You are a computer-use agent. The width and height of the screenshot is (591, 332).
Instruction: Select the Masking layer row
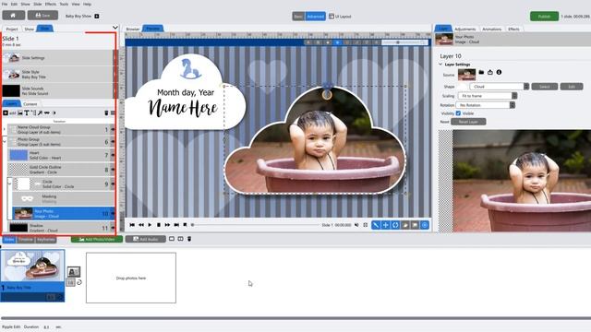click(x=63, y=198)
